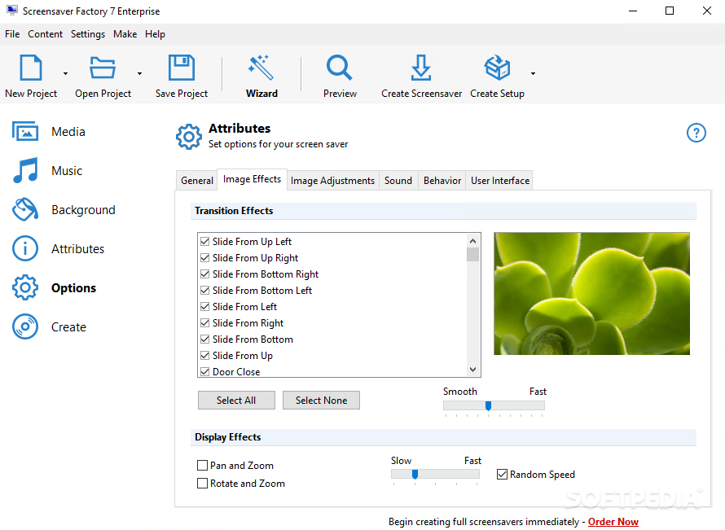
Task: Click the effects list scrollbar thumb
Action: (472, 255)
